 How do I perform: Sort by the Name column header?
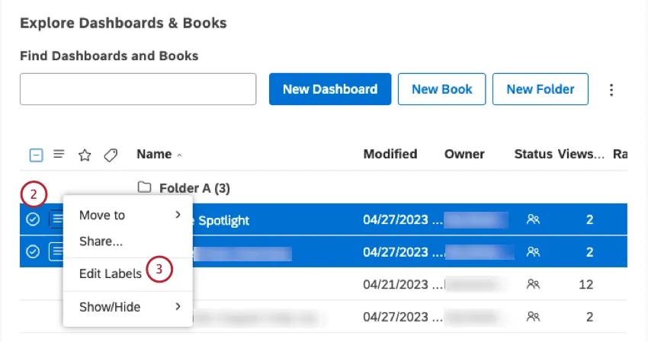(154, 154)
